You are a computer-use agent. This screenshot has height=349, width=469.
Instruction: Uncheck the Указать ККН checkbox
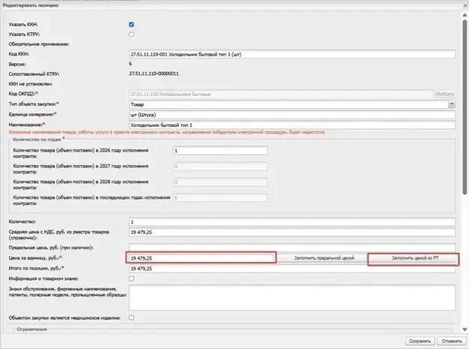[132, 25]
